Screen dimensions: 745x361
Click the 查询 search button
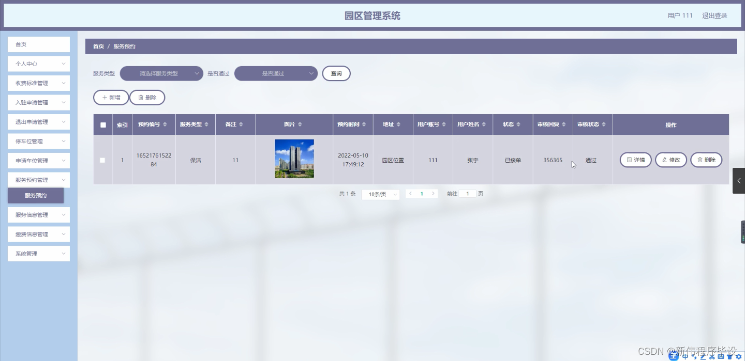tap(336, 73)
